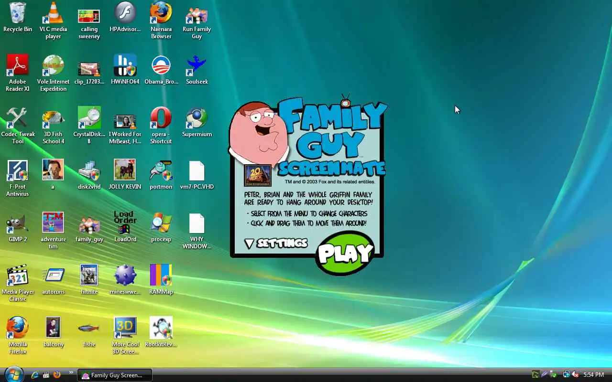Select the vm7-PC.VHD file icon

pyautogui.click(x=197, y=176)
